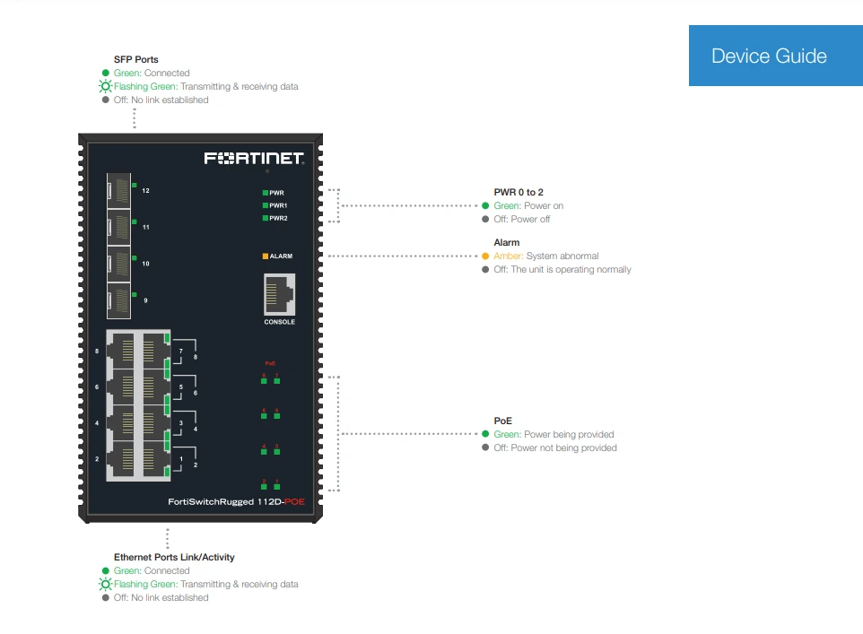
Task: Click the 'Ethernet Ports Link/Activity' heading
Action: click(x=174, y=557)
